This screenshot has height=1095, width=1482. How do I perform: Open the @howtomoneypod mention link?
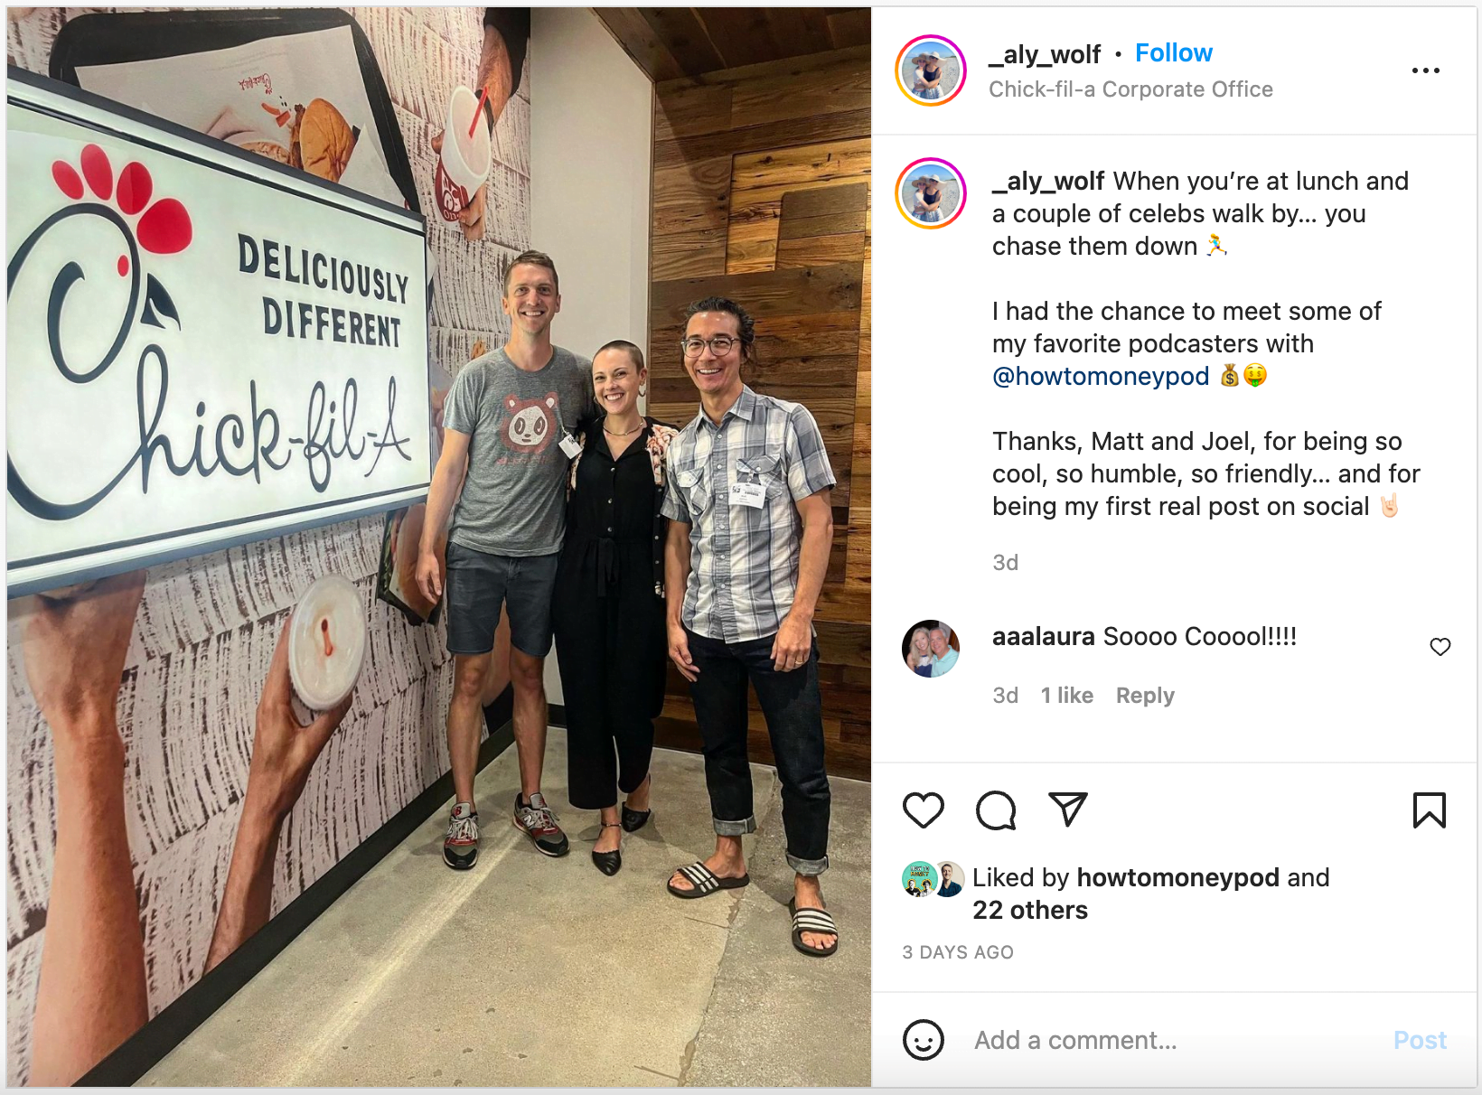[x=1101, y=376]
